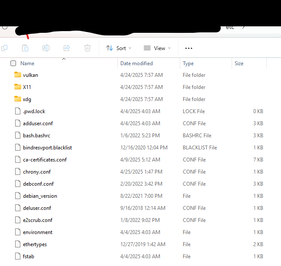Click the chrony.conf file icon
The height and width of the screenshot is (266, 281).
click(18, 172)
